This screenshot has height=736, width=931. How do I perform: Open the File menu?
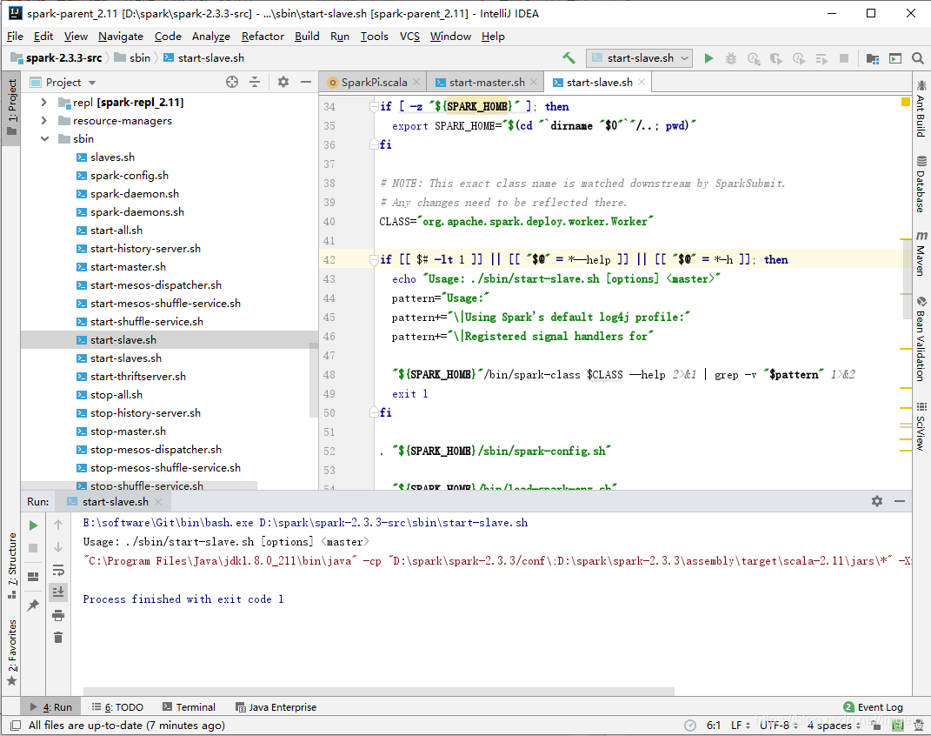15,37
